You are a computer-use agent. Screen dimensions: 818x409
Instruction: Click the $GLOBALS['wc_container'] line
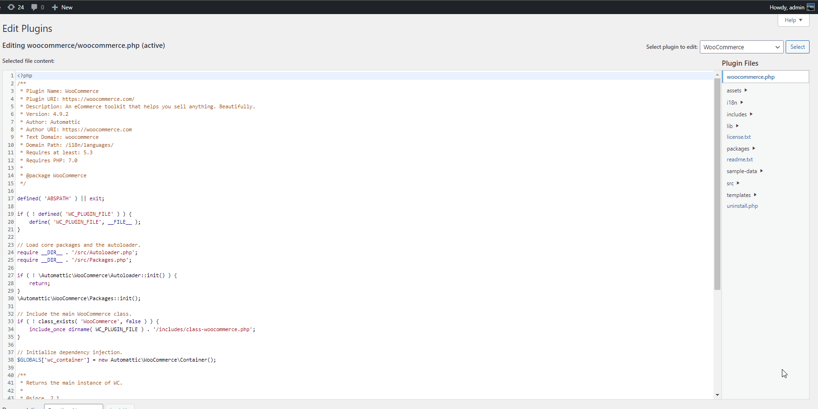pyautogui.click(x=117, y=360)
